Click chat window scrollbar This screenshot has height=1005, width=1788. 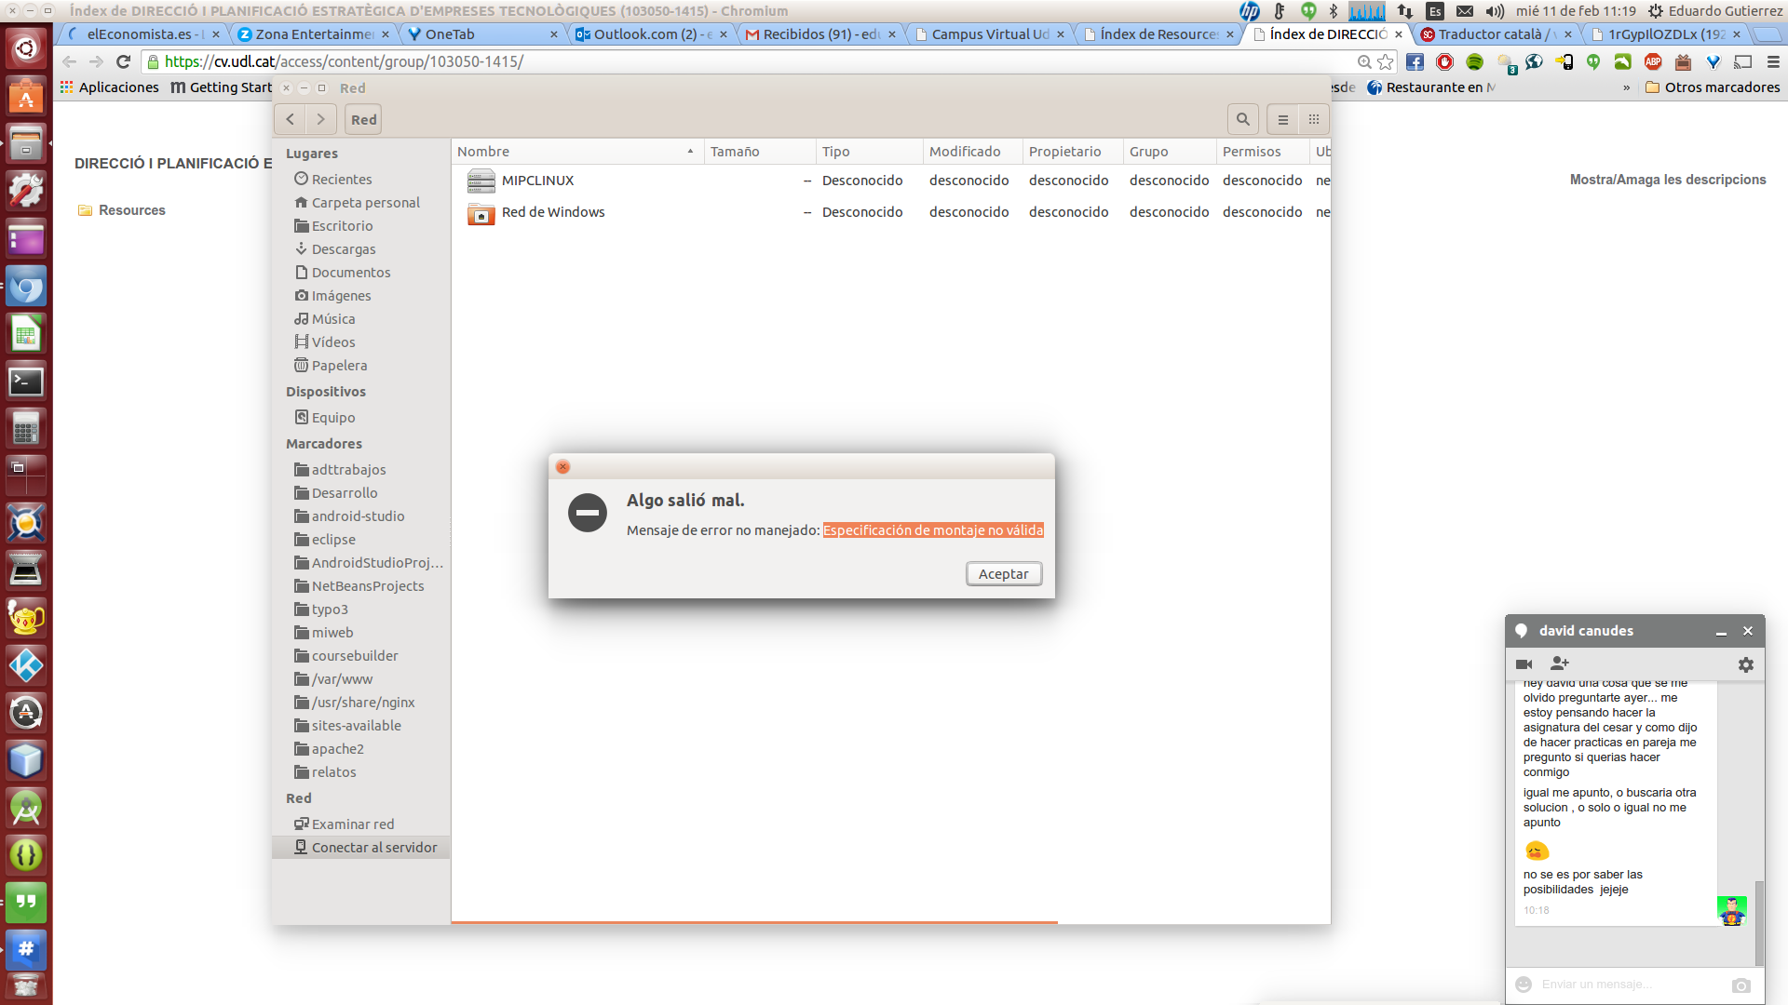1759,921
